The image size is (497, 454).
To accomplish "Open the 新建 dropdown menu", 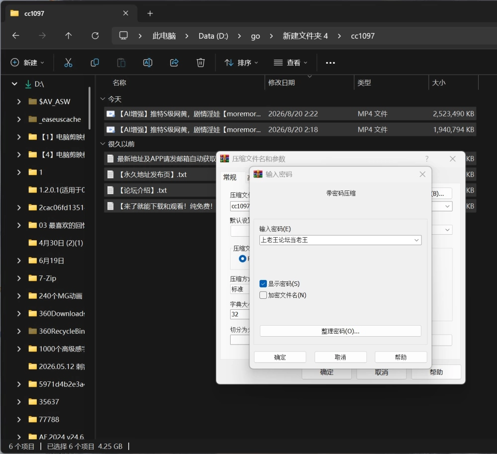I will (27, 63).
